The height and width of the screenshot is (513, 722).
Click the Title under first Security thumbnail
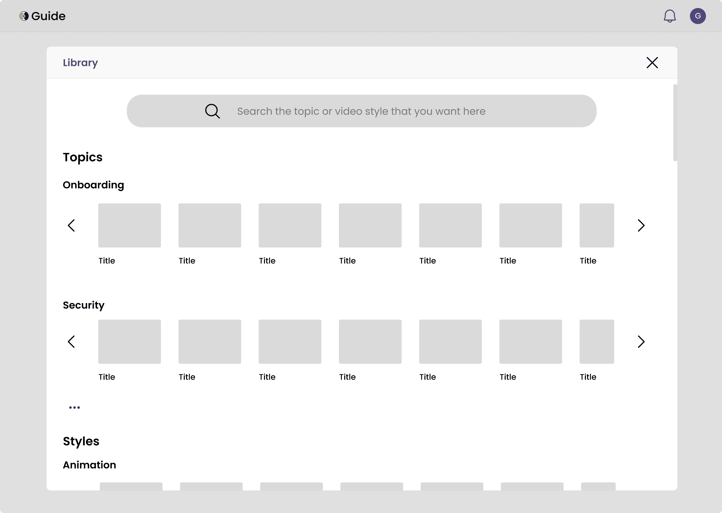click(107, 377)
